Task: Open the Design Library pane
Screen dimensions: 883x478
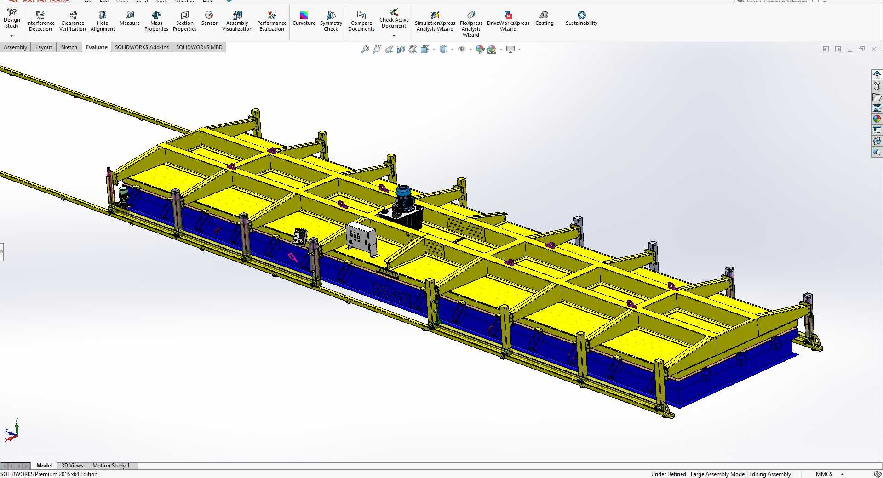Action: pyautogui.click(x=877, y=86)
